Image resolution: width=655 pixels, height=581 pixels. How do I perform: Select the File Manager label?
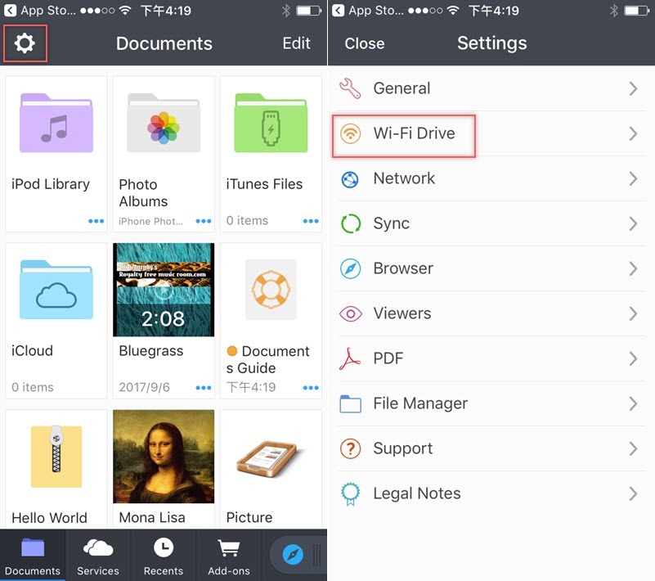[x=420, y=403]
